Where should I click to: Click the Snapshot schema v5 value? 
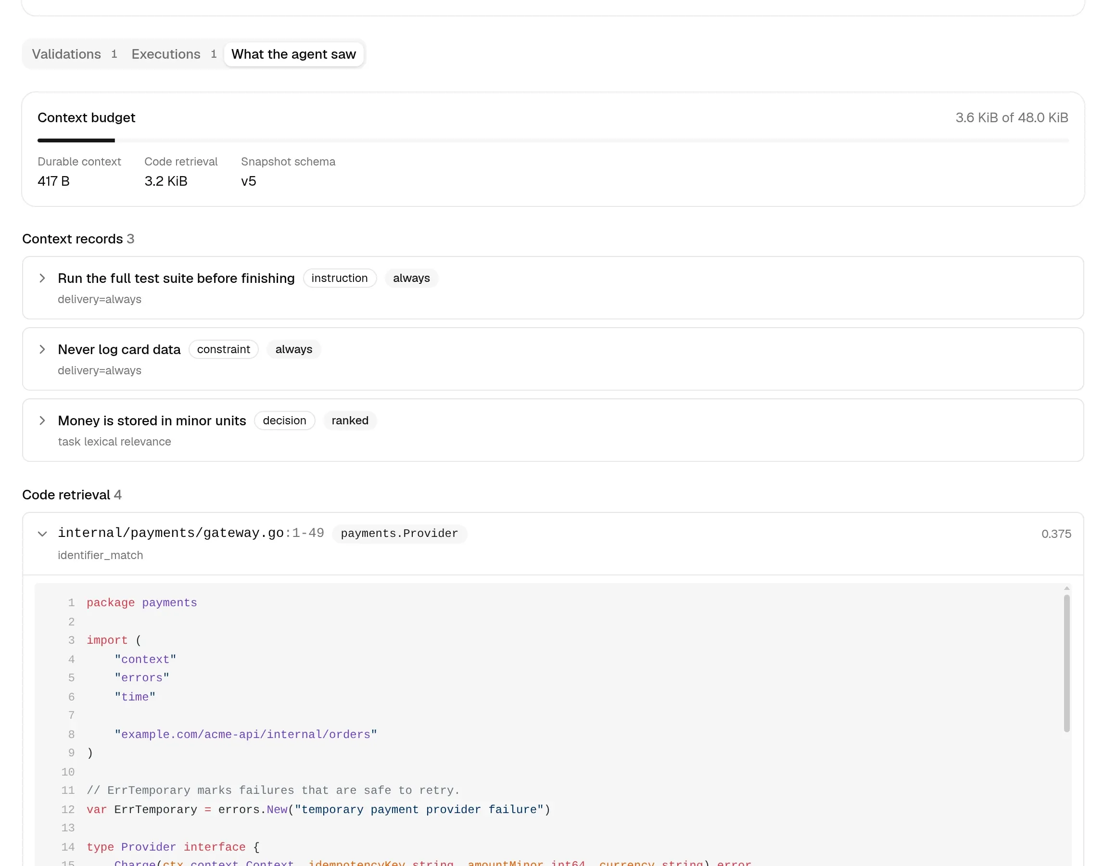(x=249, y=181)
